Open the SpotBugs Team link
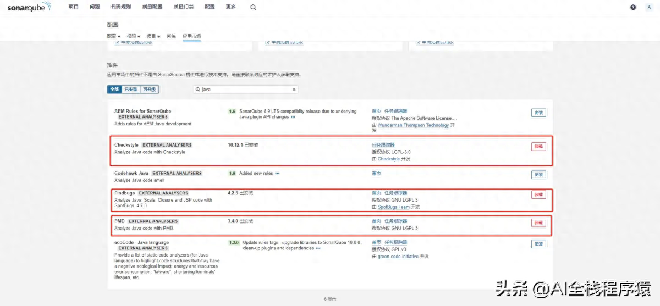 pos(394,207)
